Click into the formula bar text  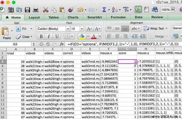[123, 44]
